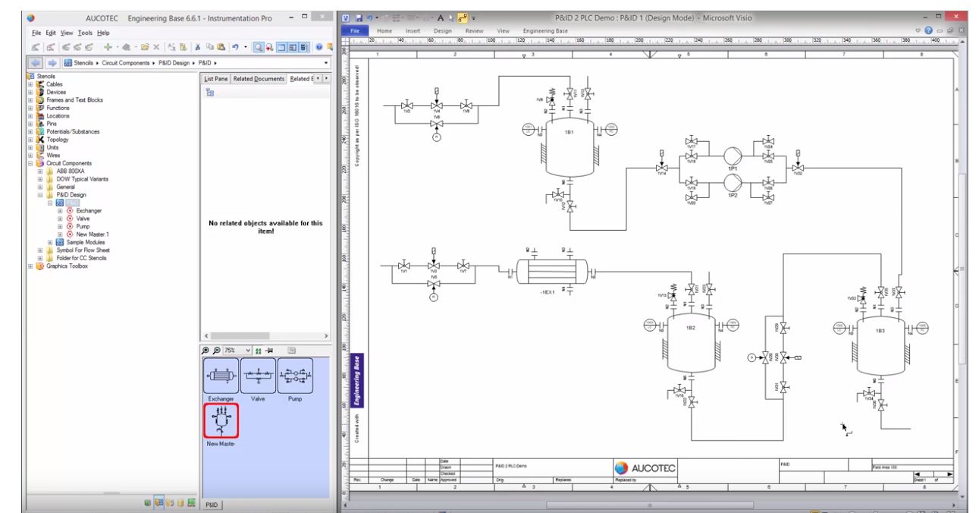Click the Cut scissors icon in Engineering Base toolbar
The height and width of the screenshot is (513, 979).
pyautogui.click(x=198, y=47)
